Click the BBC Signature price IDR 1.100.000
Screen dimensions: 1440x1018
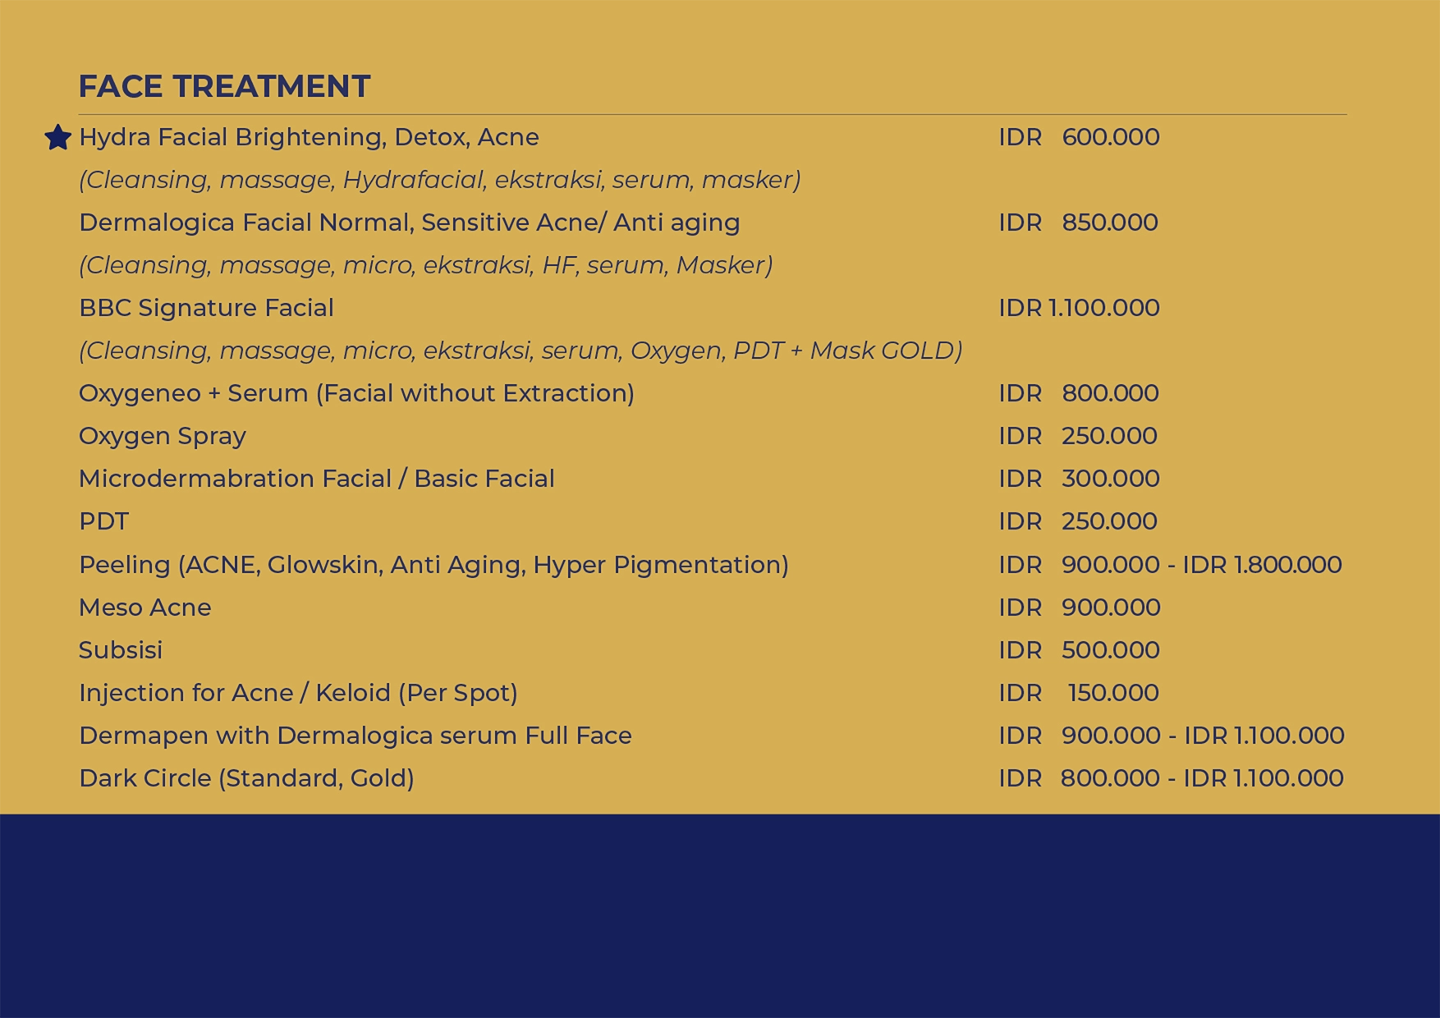[x=1079, y=308]
